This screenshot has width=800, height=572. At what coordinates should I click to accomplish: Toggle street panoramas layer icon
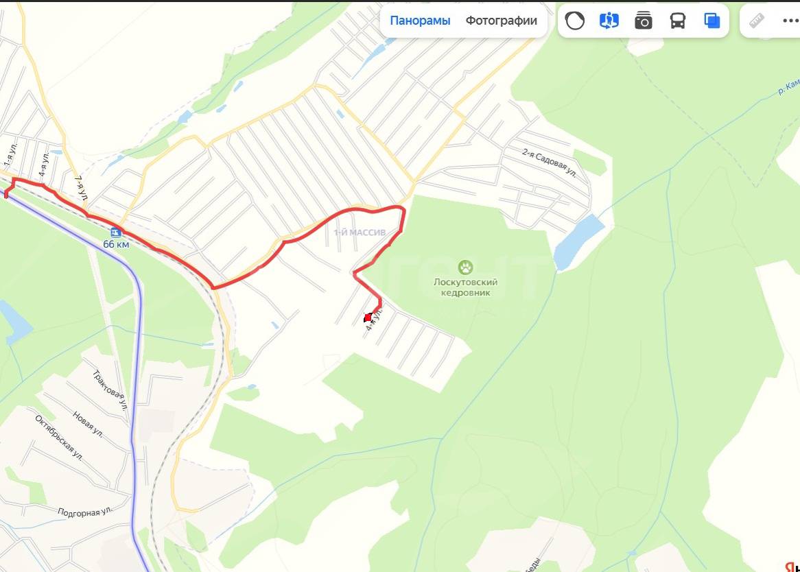pyautogui.click(x=609, y=21)
